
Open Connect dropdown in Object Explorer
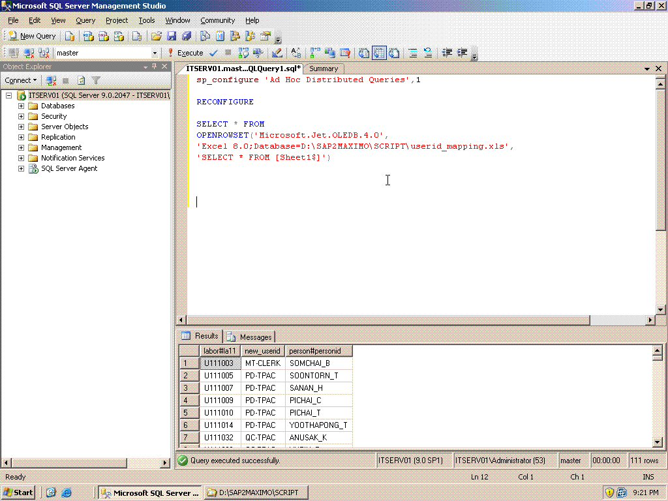click(x=20, y=80)
